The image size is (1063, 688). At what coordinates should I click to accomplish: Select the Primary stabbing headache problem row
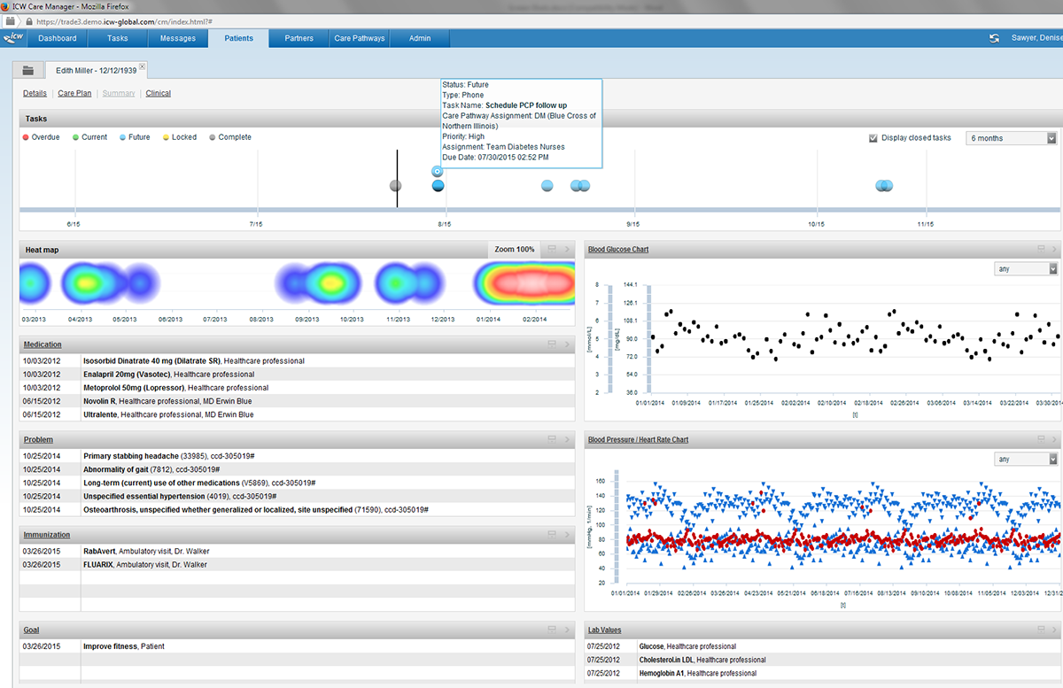click(x=298, y=456)
